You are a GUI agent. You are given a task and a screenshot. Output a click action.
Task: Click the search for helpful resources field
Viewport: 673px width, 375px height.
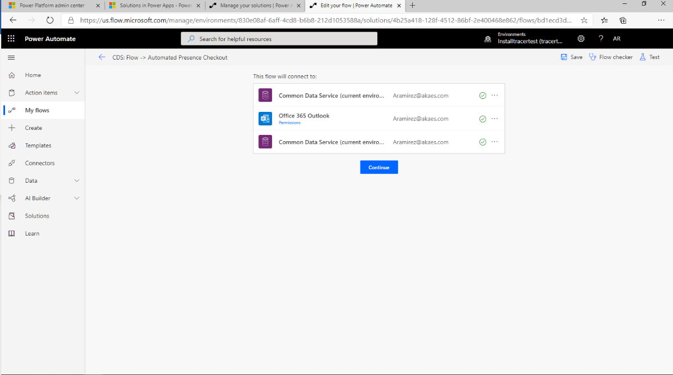tap(279, 38)
